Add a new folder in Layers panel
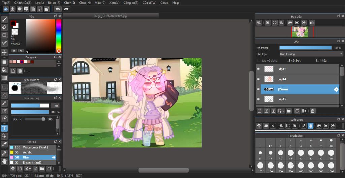The image size is (345, 178). [289, 111]
